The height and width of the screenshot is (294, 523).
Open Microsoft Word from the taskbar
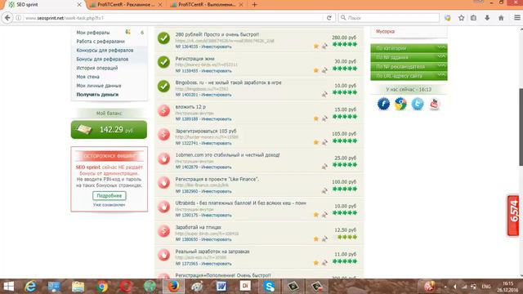pyautogui.click(x=221, y=287)
